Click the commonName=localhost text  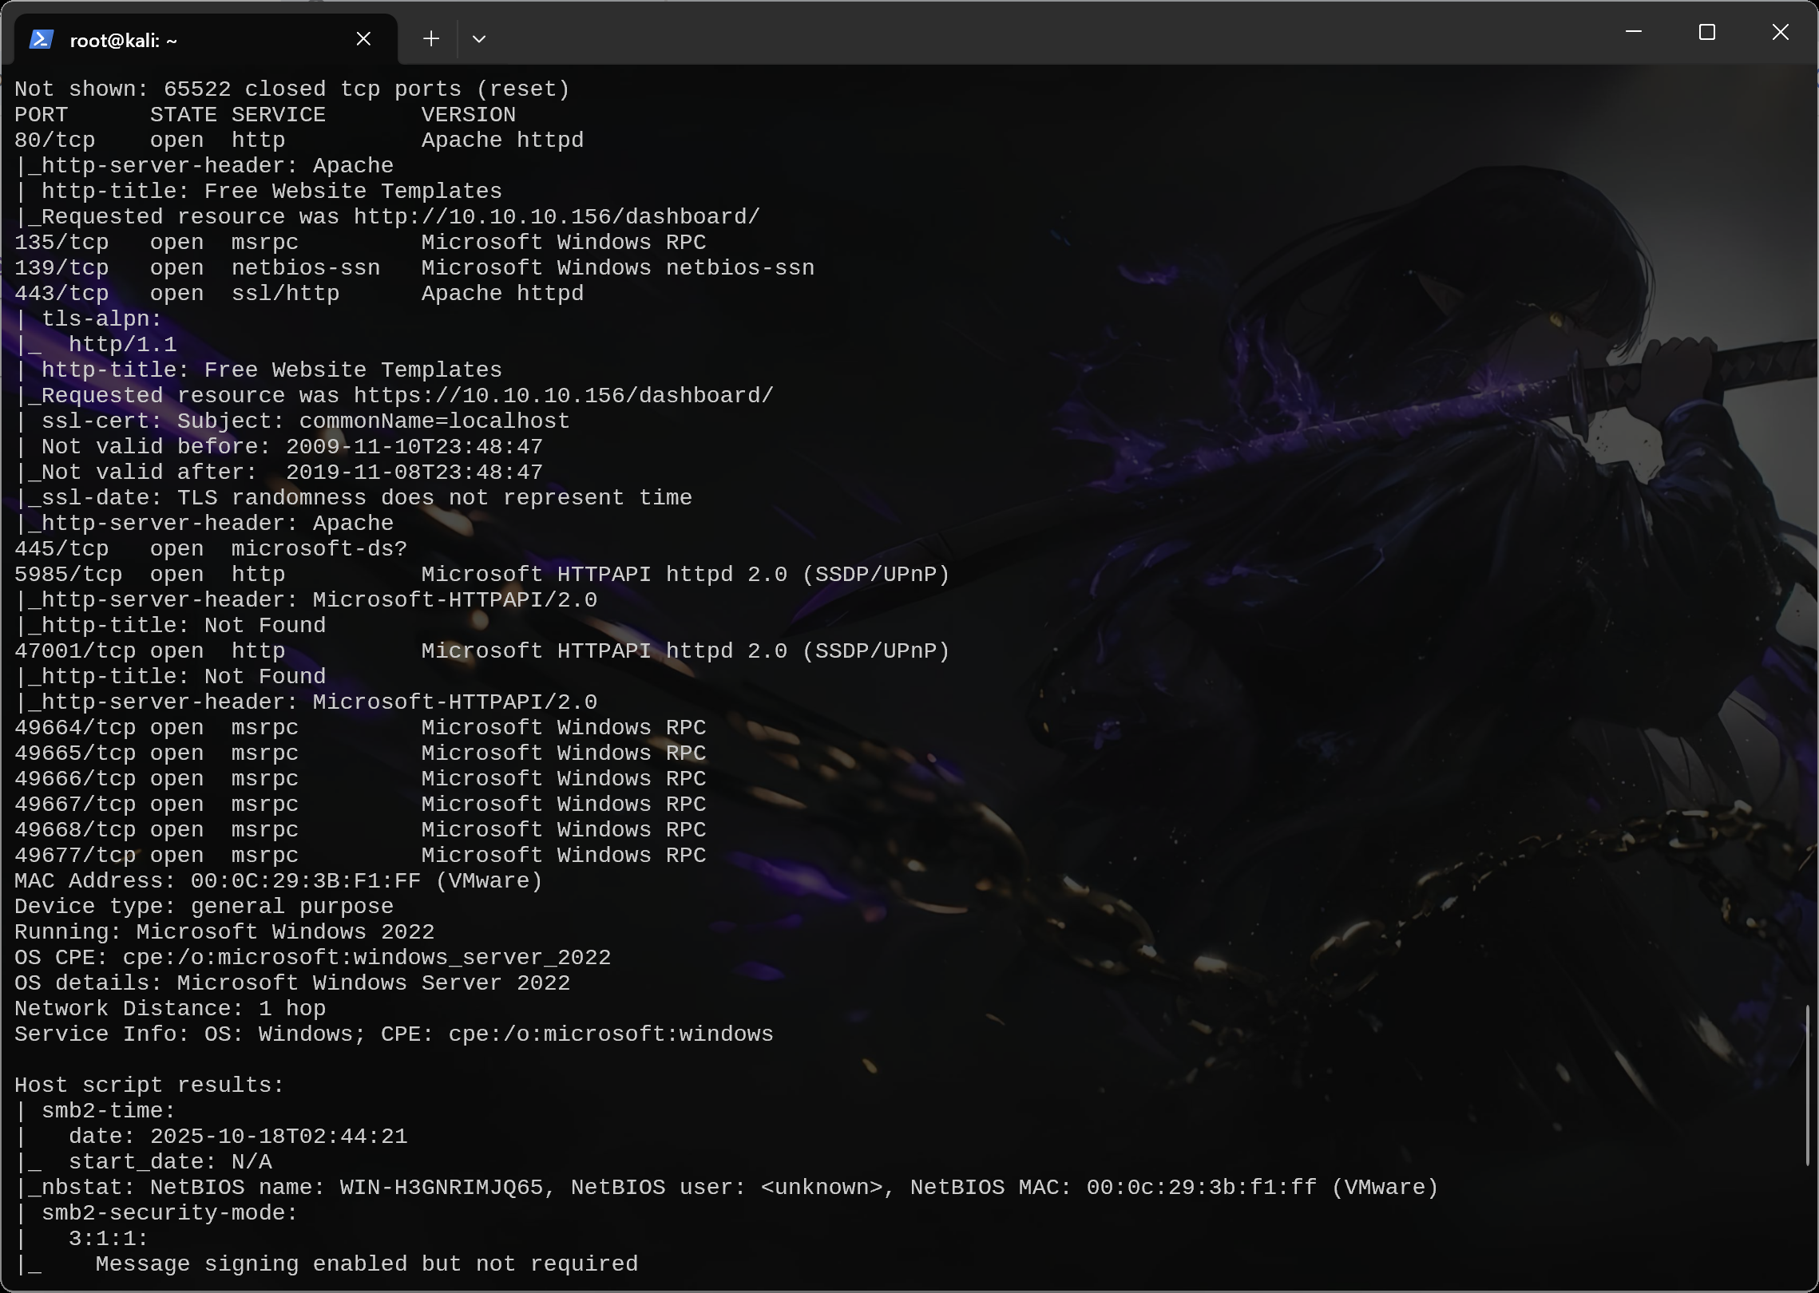(434, 421)
